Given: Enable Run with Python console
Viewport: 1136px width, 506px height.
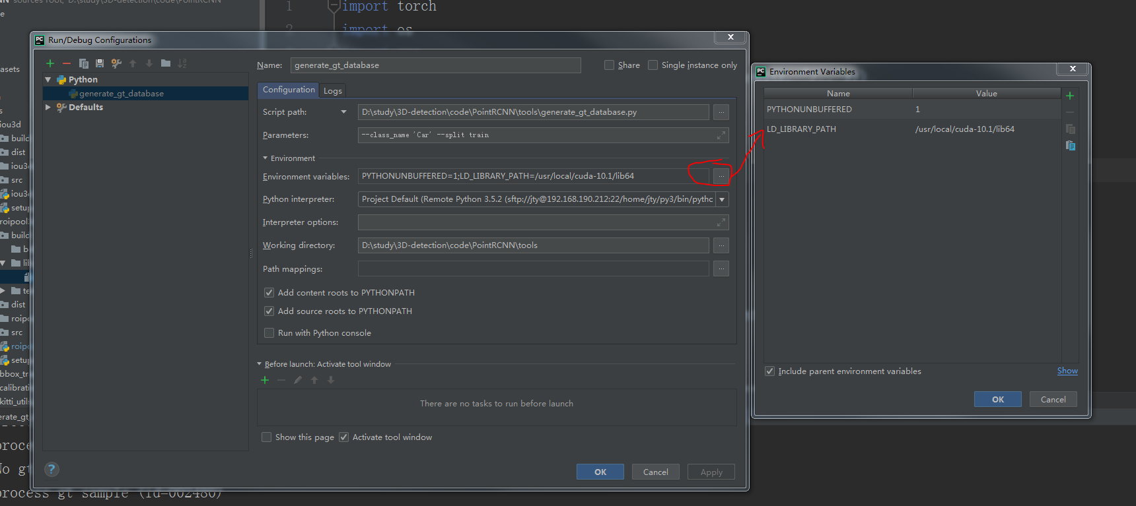Looking at the screenshot, I should (269, 332).
